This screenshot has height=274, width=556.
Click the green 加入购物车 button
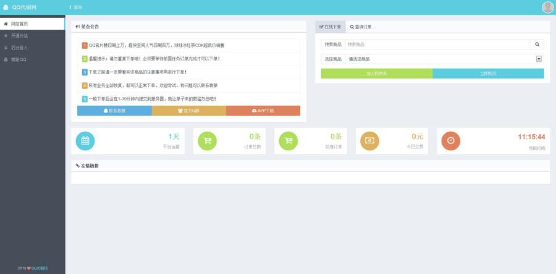point(376,73)
